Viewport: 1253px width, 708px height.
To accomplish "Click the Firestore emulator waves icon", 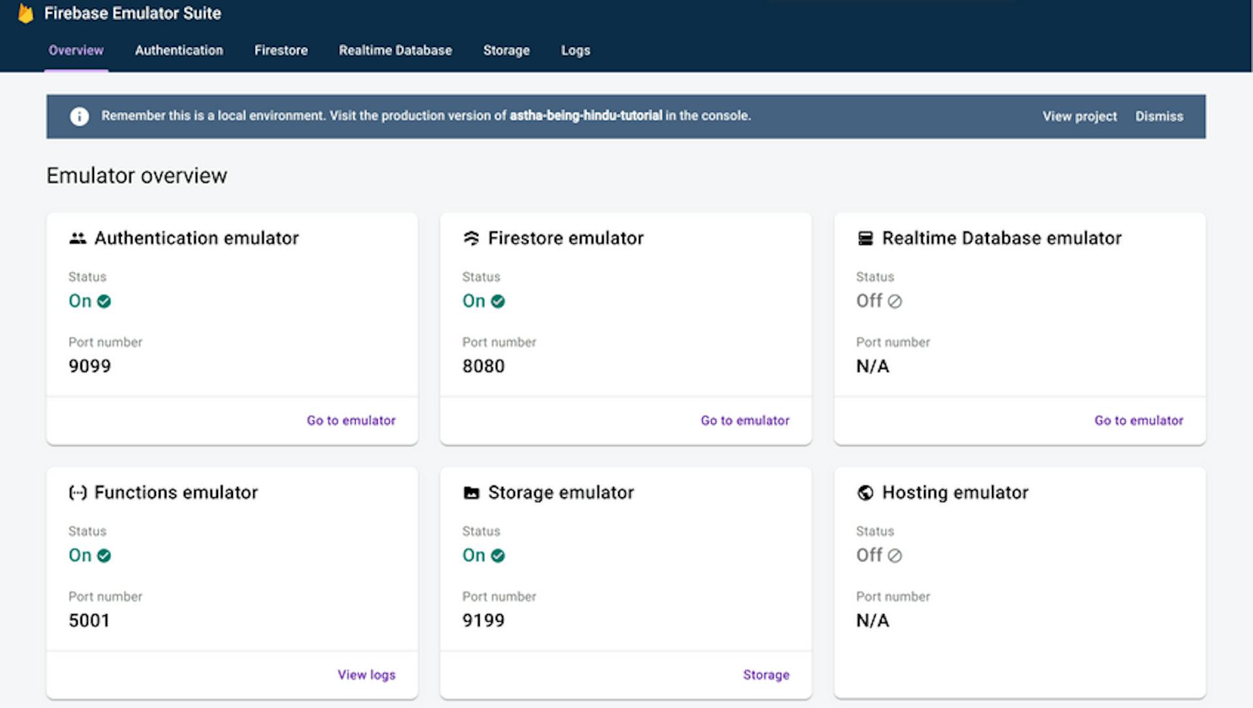I will tap(471, 238).
